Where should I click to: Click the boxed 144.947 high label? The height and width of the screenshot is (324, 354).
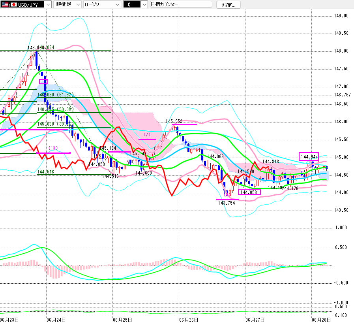pos(309,156)
